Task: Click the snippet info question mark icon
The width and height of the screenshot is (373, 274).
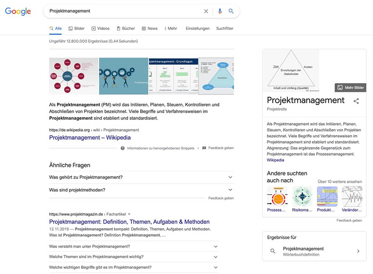Action: pos(123,148)
